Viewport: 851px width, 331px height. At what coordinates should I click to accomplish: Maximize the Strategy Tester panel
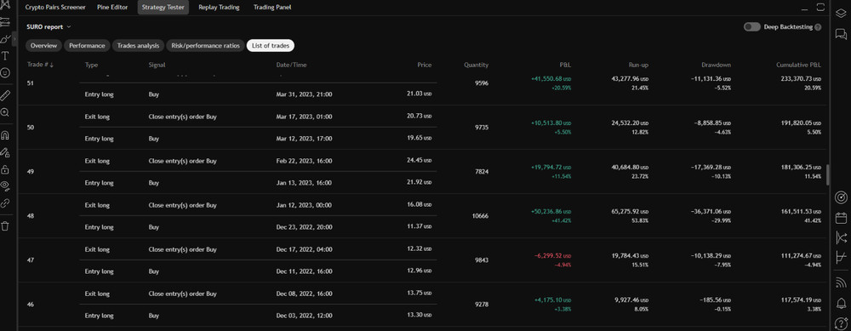click(820, 7)
